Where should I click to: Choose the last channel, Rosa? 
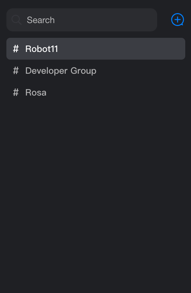pos(96,92)
